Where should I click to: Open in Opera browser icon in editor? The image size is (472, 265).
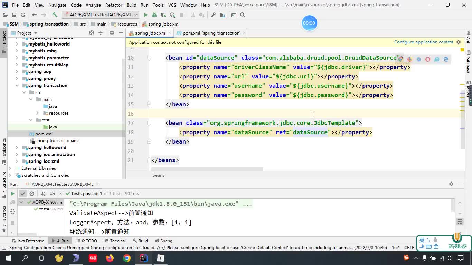[x=428, y=59]
